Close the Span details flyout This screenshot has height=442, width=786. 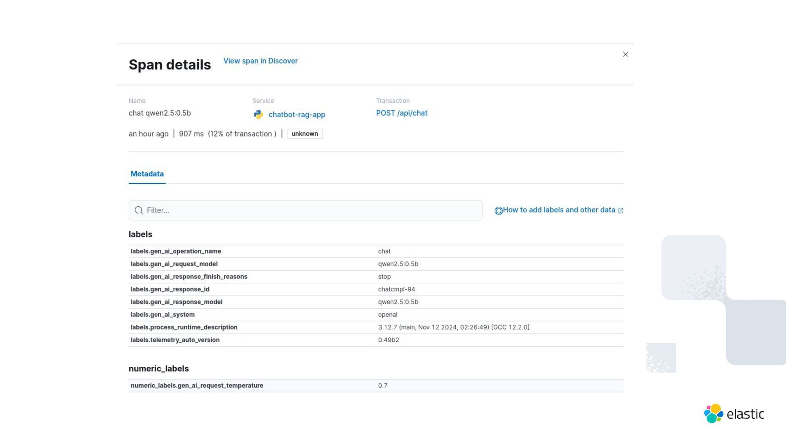point(625,54)
